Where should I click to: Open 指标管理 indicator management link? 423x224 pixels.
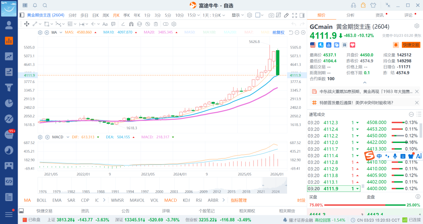[239, 200]
